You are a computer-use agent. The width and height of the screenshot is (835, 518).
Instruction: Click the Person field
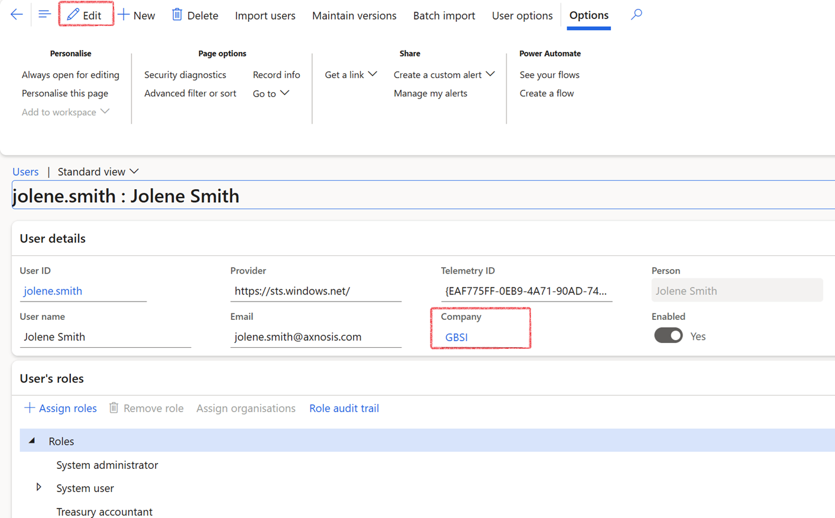[737, 290]
